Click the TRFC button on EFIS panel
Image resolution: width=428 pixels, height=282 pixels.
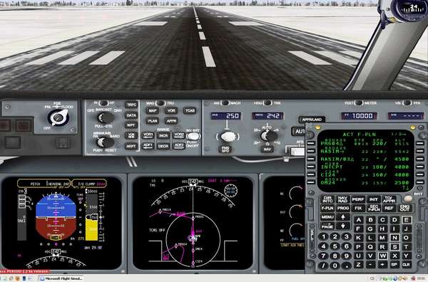point(131,105)
